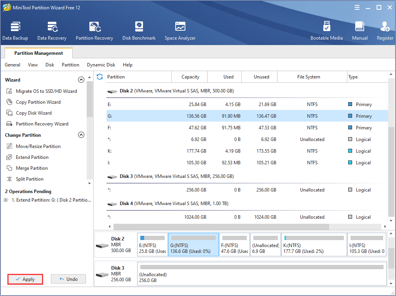This screenshot has width=396, height=296.
Task: Open the General menu
Action: point(12,65)
